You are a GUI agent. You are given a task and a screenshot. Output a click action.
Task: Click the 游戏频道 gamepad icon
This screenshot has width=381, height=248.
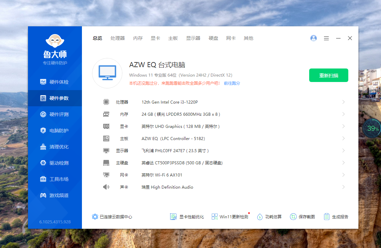pyautogui.click(x=43, y=195)
